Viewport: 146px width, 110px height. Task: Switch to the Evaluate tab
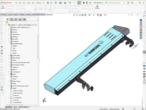28,14
